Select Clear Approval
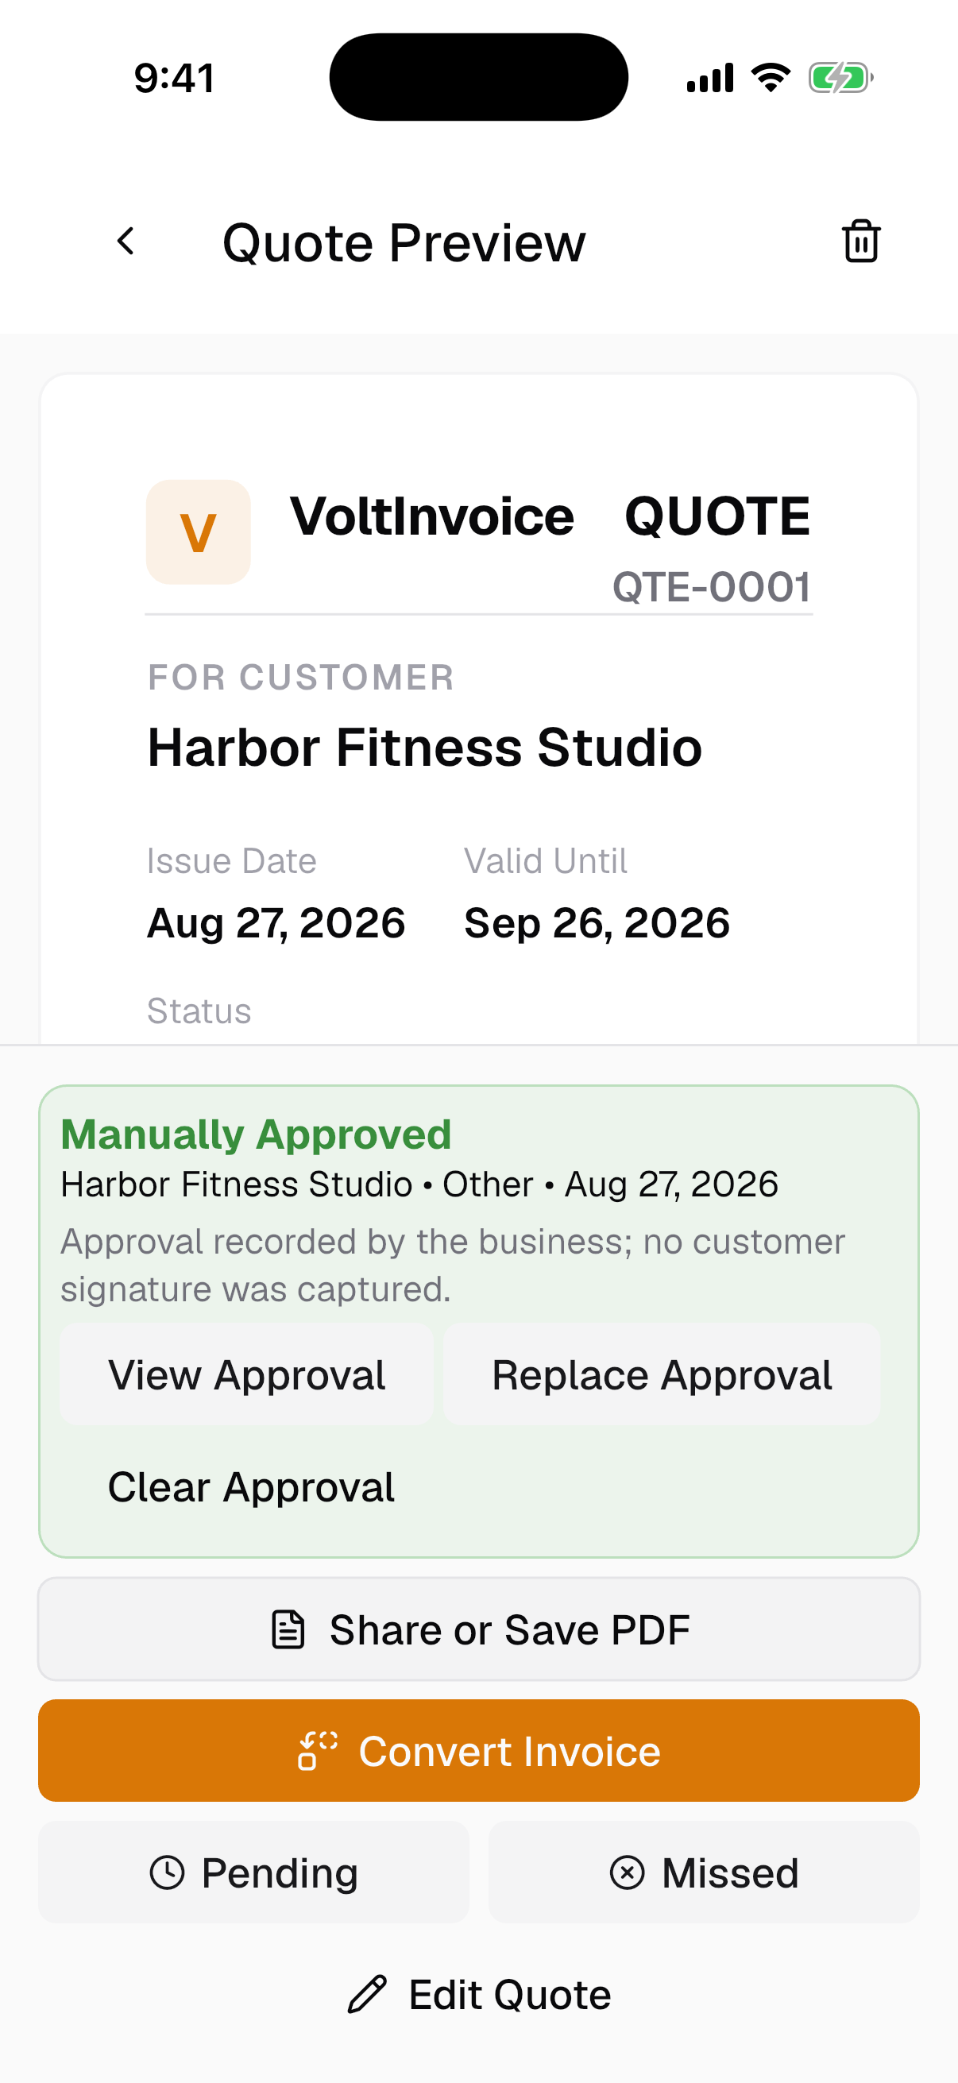 pos(252,1486)
